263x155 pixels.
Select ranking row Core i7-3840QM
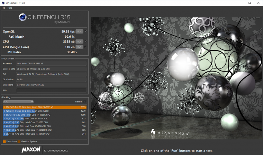click(x=45, y=130)
